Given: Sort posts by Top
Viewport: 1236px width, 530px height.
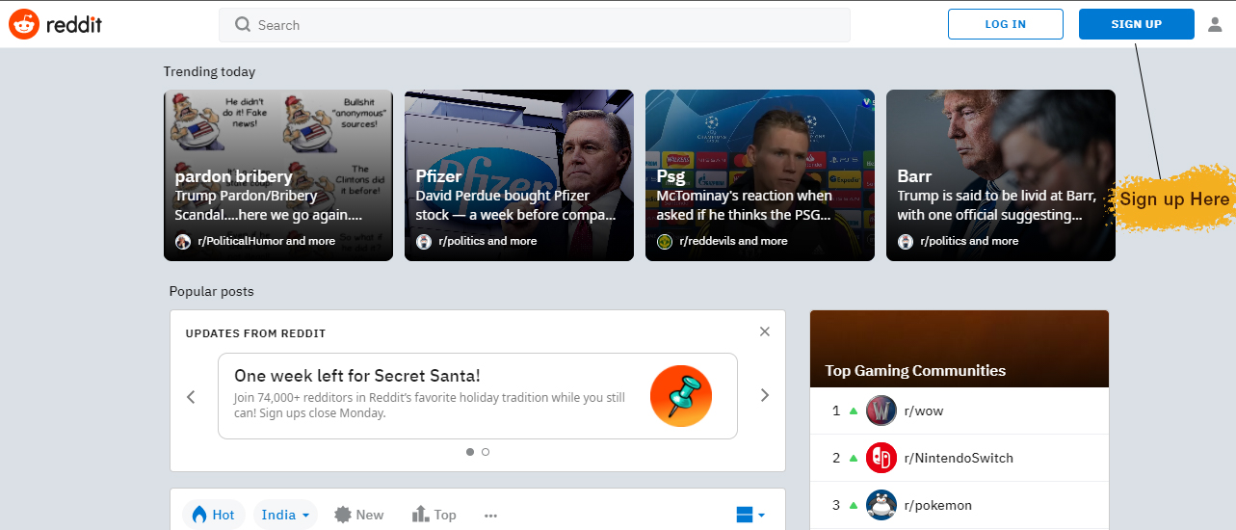Looking at the screenshot, I should (x=434, y=515).
